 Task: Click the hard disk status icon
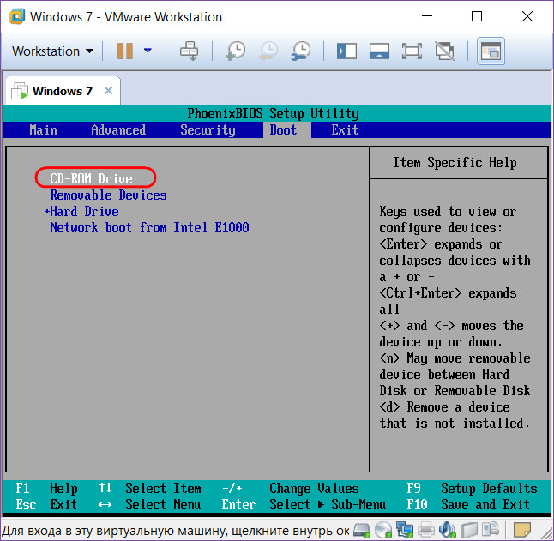click(362, 531)
